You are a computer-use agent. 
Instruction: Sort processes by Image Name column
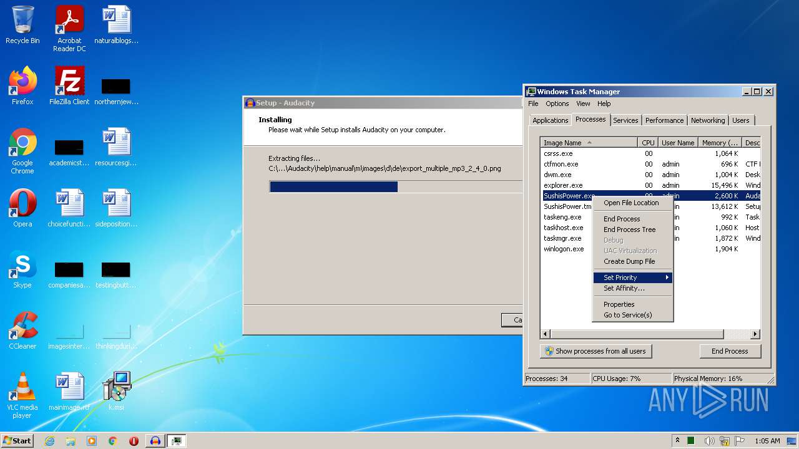point(589,143)
